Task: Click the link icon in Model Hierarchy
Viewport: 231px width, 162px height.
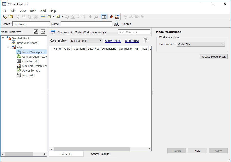Action: click(36, 32)
